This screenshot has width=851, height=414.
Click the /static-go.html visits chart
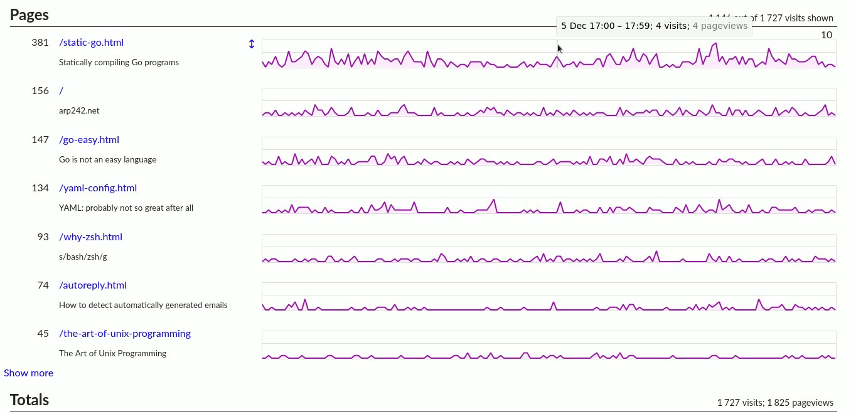pyautogui.click(x=549, y=54)
